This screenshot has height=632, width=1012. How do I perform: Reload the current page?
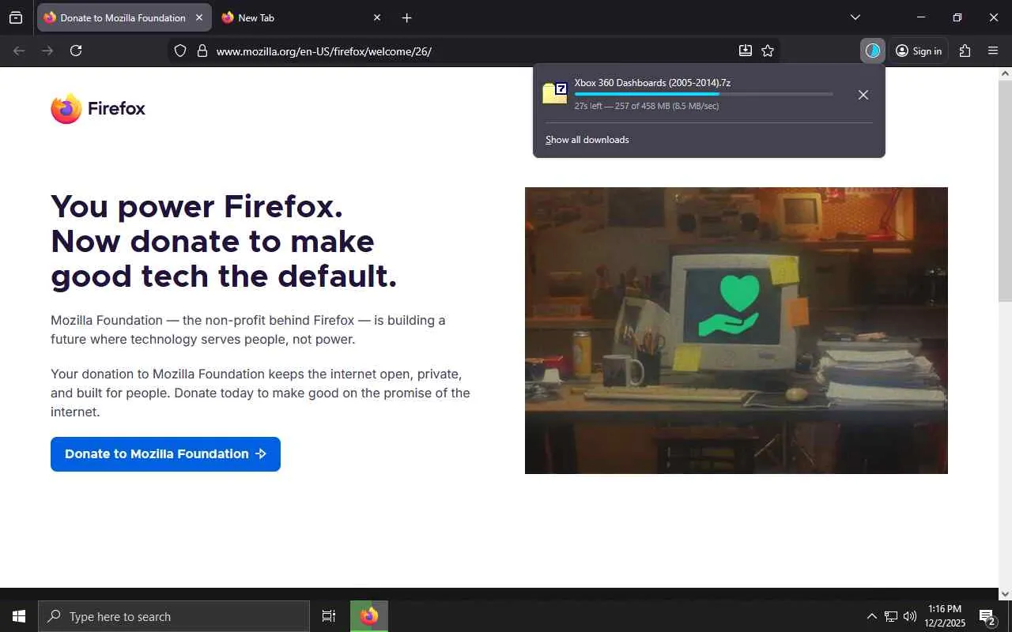tap(76, 51)
